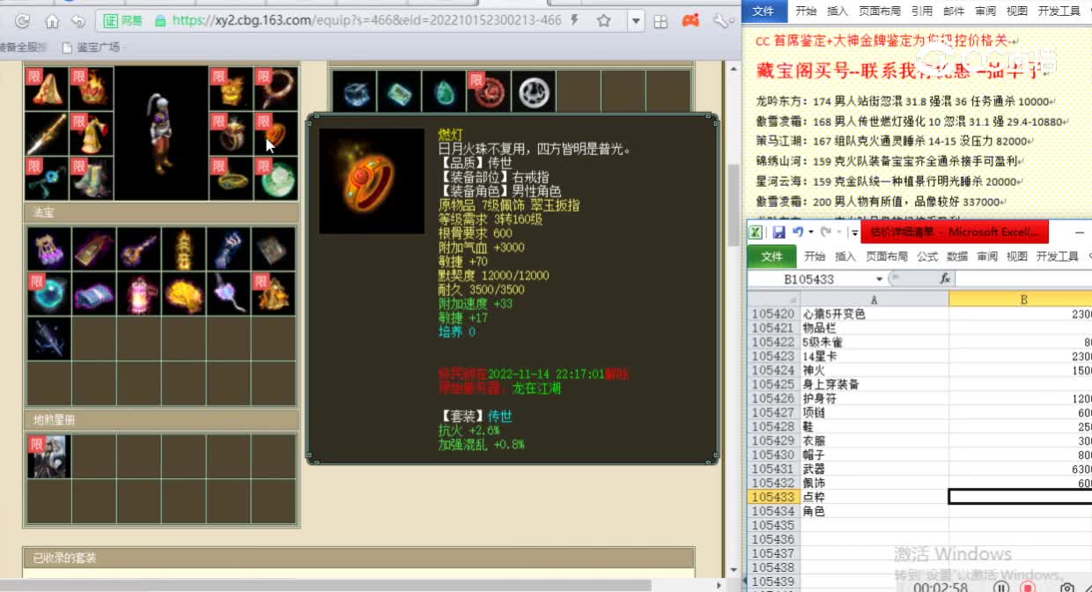Bookmark the page with the star icon
This screenshot has width=1092, height=592.
click(604, 20)
